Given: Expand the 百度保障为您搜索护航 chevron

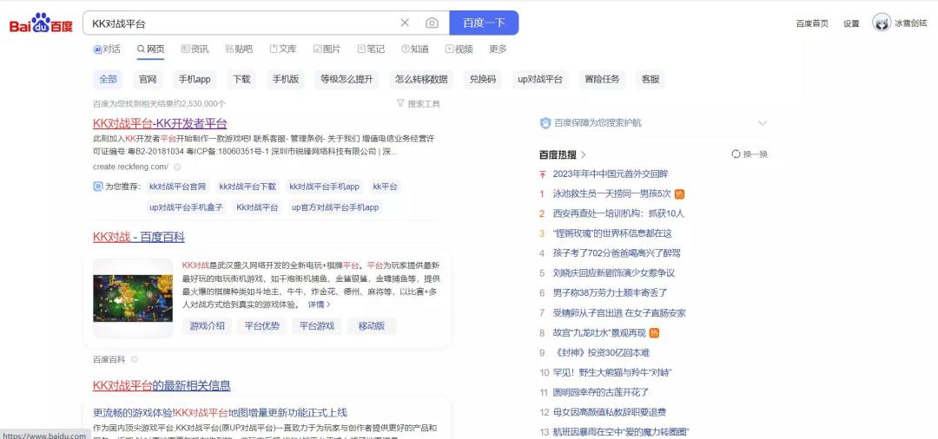Looking at the screenshot, I should [x=763, y=123].
